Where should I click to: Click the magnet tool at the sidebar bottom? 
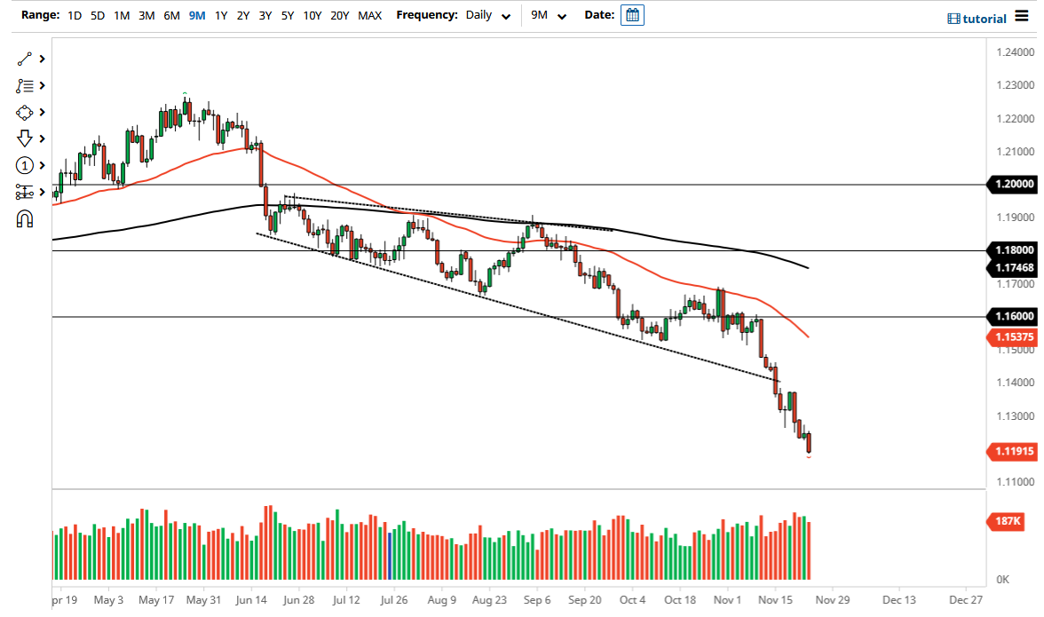coord(24,216)
